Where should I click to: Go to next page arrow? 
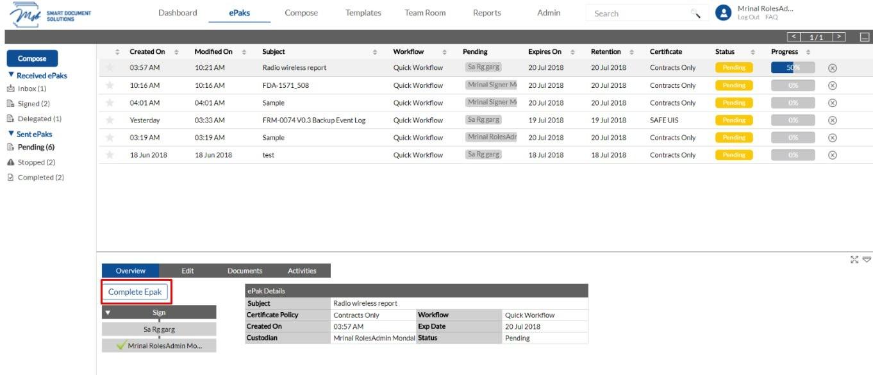coord(839,37)
